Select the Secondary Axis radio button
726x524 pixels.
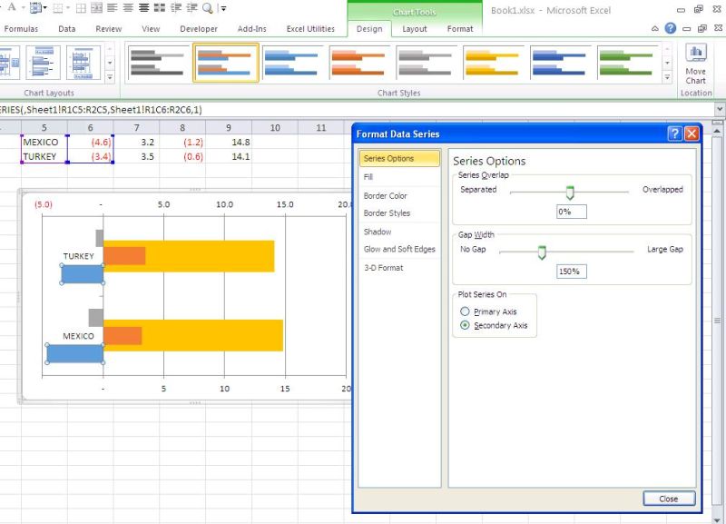(464, 323)
